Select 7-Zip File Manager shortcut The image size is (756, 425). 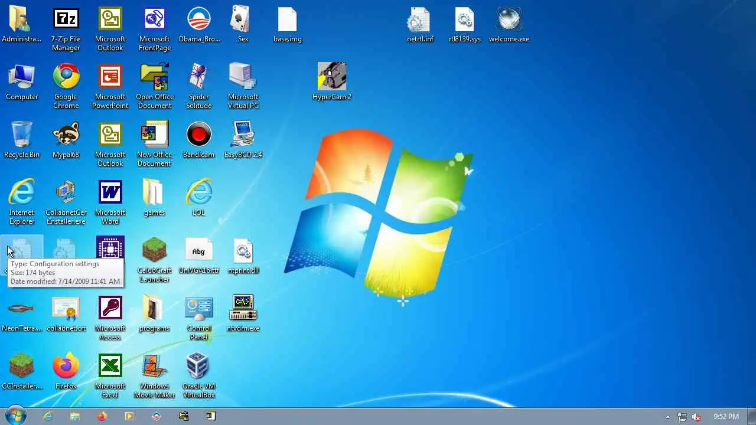(x=66, y=30)
